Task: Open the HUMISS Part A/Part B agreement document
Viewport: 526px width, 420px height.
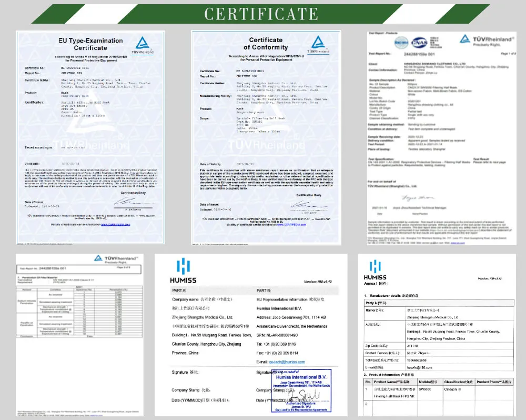Action: [251, 335]
